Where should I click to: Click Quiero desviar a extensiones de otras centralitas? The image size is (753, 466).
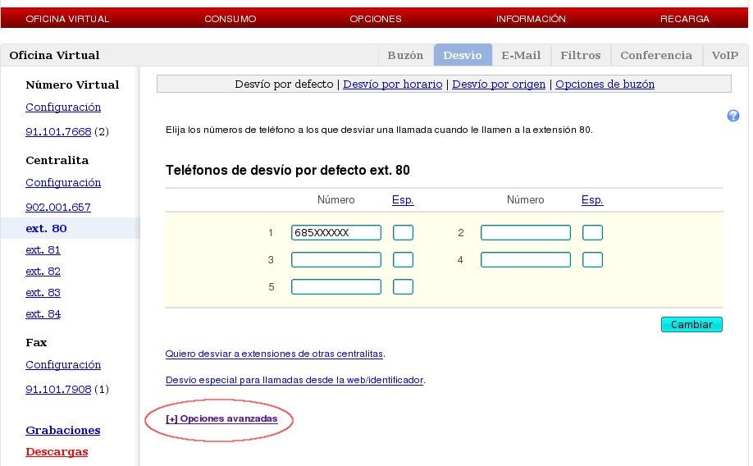click(274, 354)
